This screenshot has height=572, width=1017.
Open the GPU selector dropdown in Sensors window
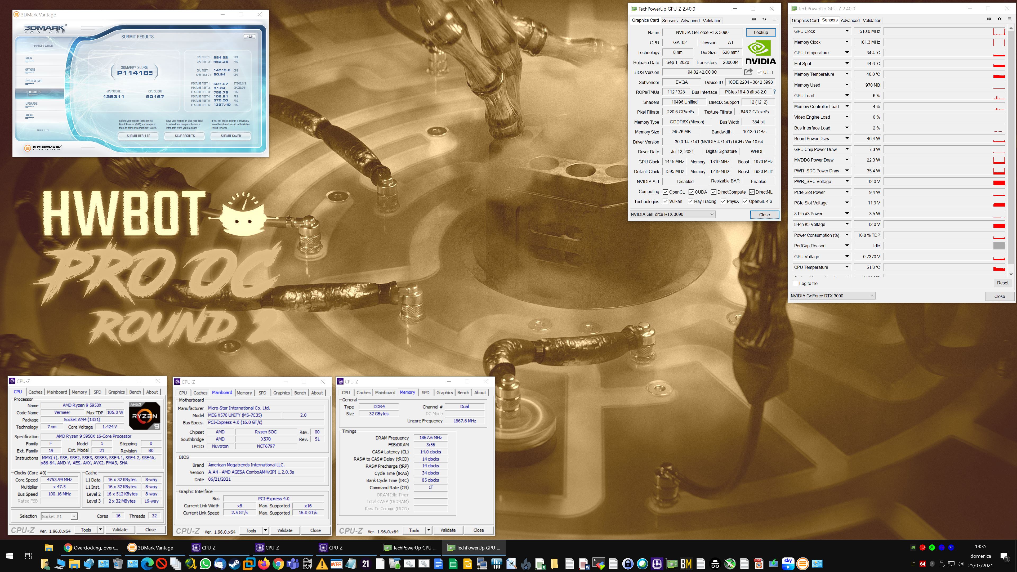[x=832, y=296]
